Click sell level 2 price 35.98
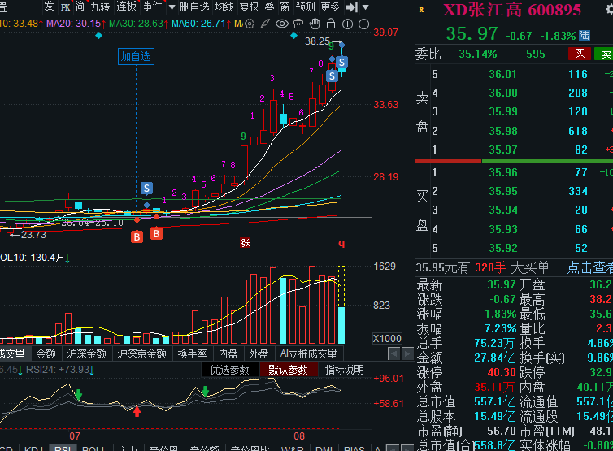 (502, 131)
